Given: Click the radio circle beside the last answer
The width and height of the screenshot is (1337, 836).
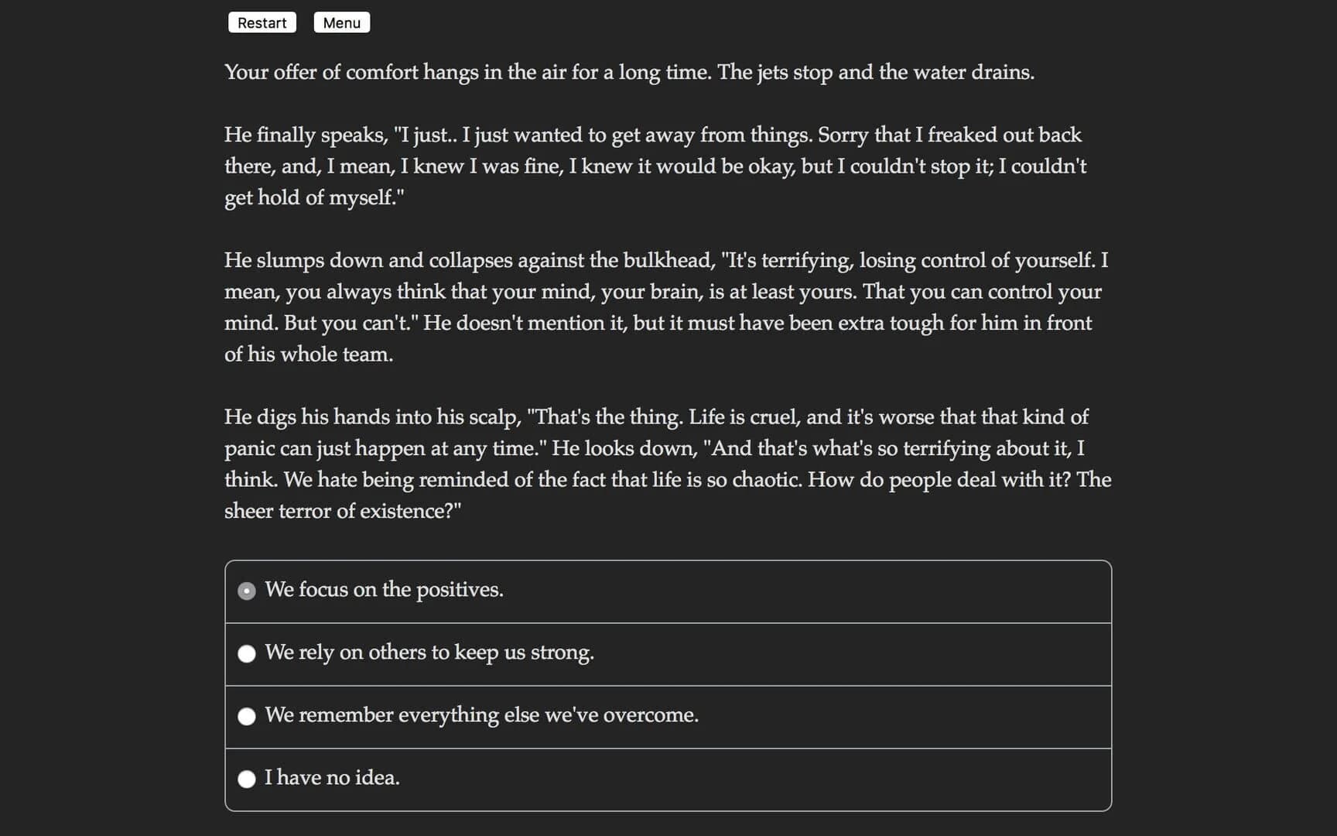Looking at the screenshot, I should pyautogui.click(x=247, y=779).
